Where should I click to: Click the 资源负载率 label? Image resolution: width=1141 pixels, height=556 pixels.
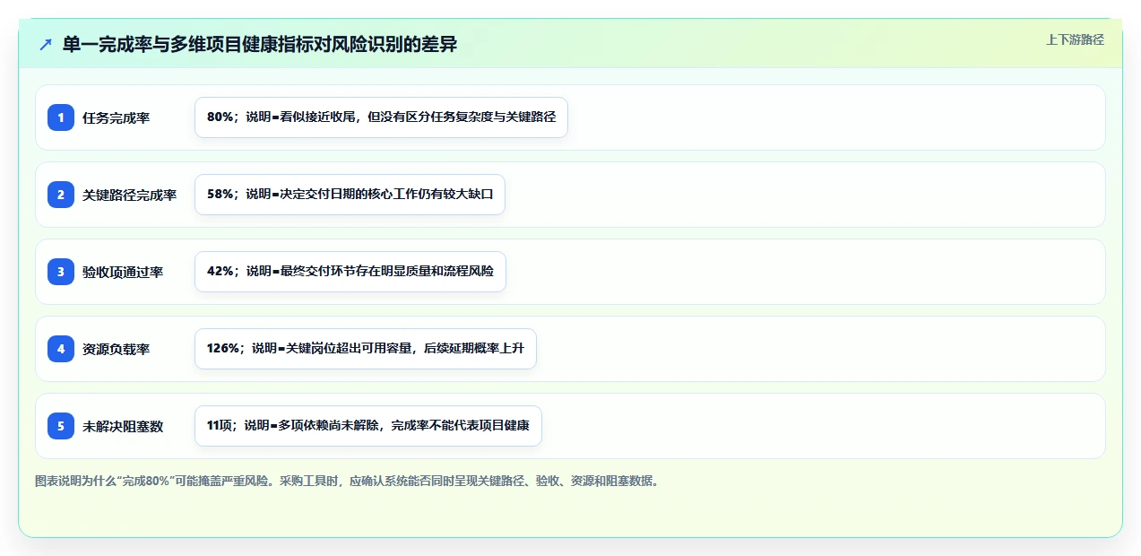(116, 349)
